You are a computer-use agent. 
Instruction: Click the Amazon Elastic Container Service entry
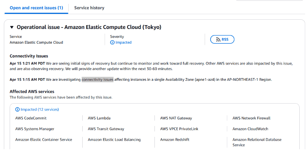tap(44, 140)
